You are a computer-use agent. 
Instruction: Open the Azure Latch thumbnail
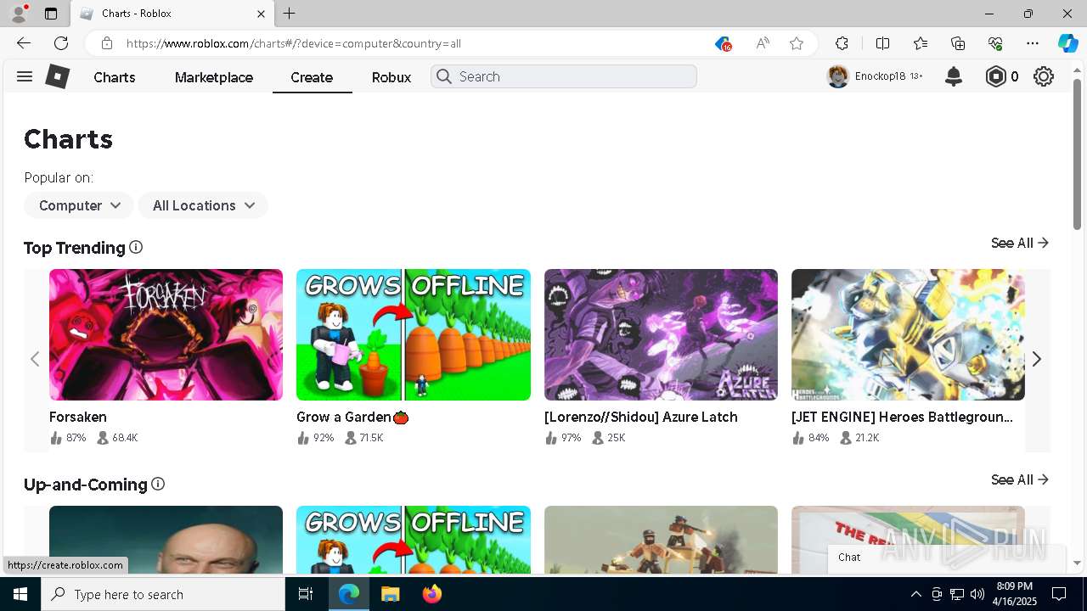[x=661, y=334]
